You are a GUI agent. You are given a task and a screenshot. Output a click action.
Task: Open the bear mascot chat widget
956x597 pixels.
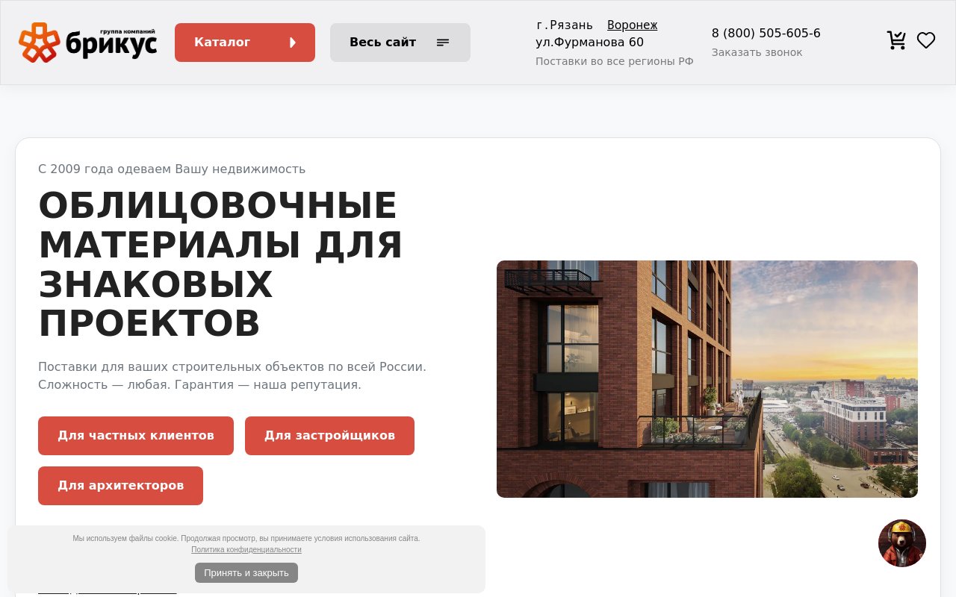(x=902, y=543)
